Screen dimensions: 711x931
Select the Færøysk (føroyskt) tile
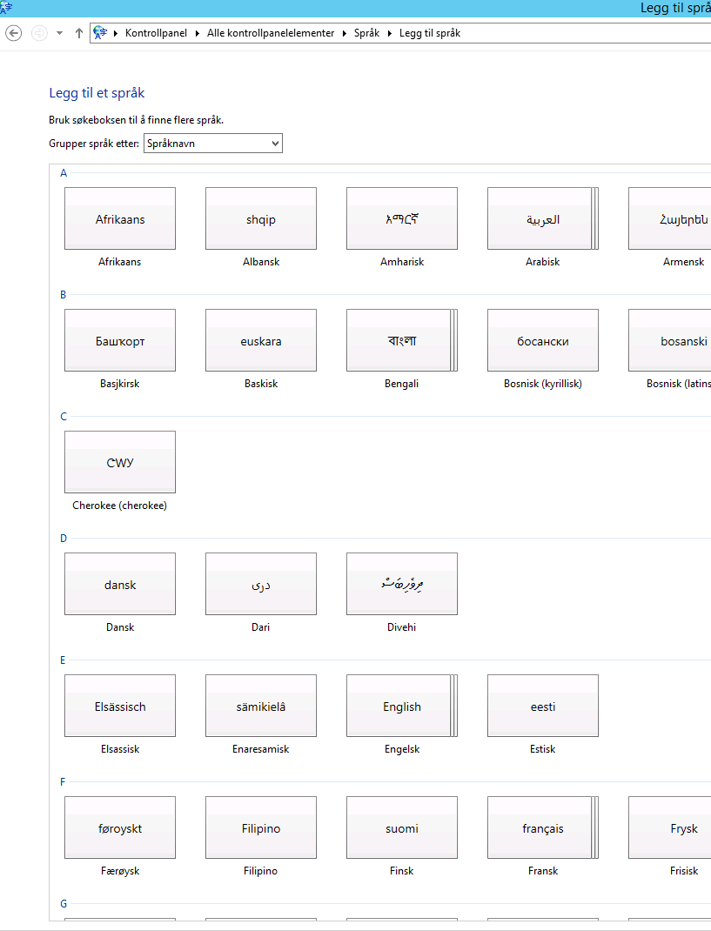(120, 827)
